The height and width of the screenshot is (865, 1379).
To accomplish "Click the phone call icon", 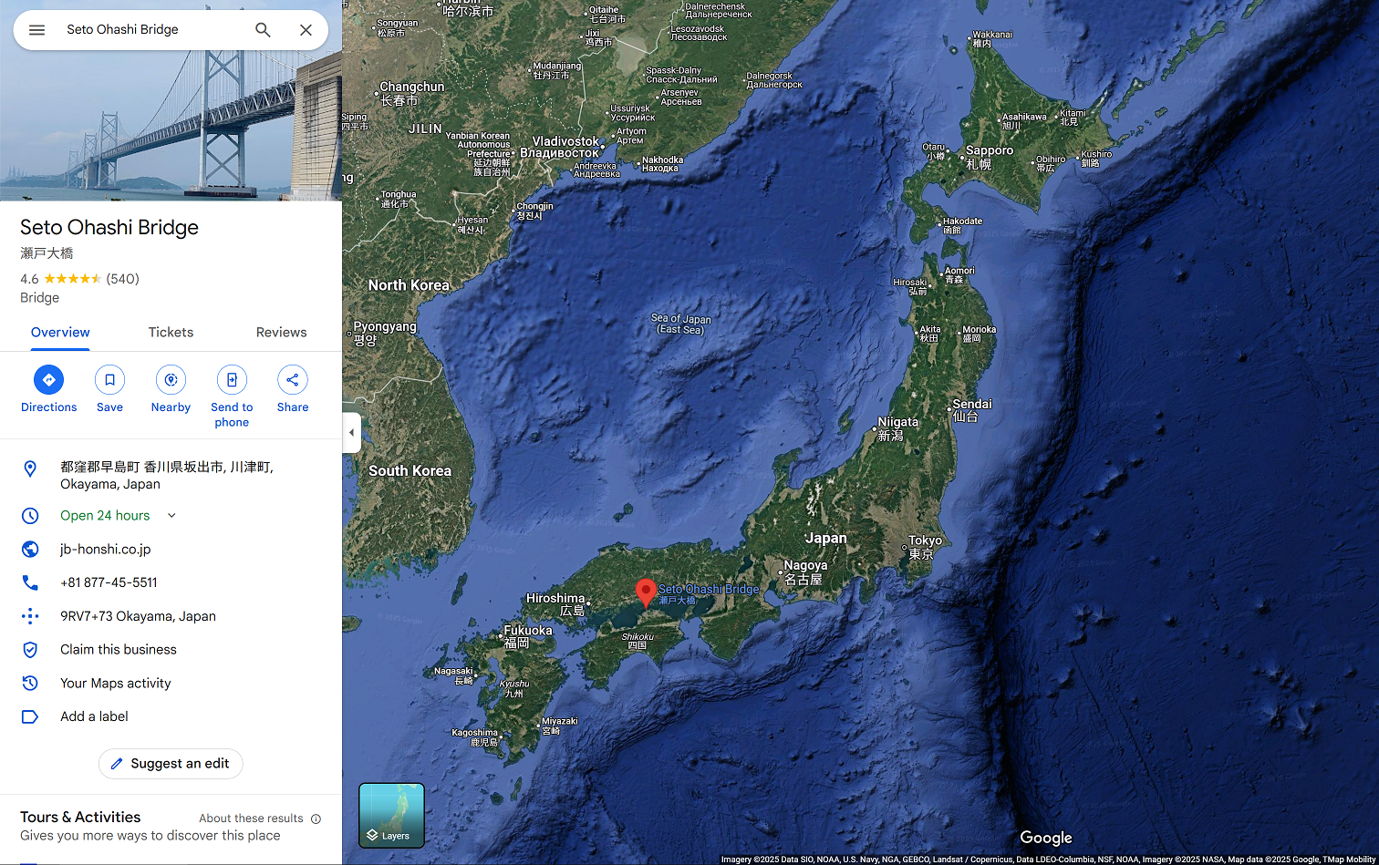I will click(x=30, y=582).
